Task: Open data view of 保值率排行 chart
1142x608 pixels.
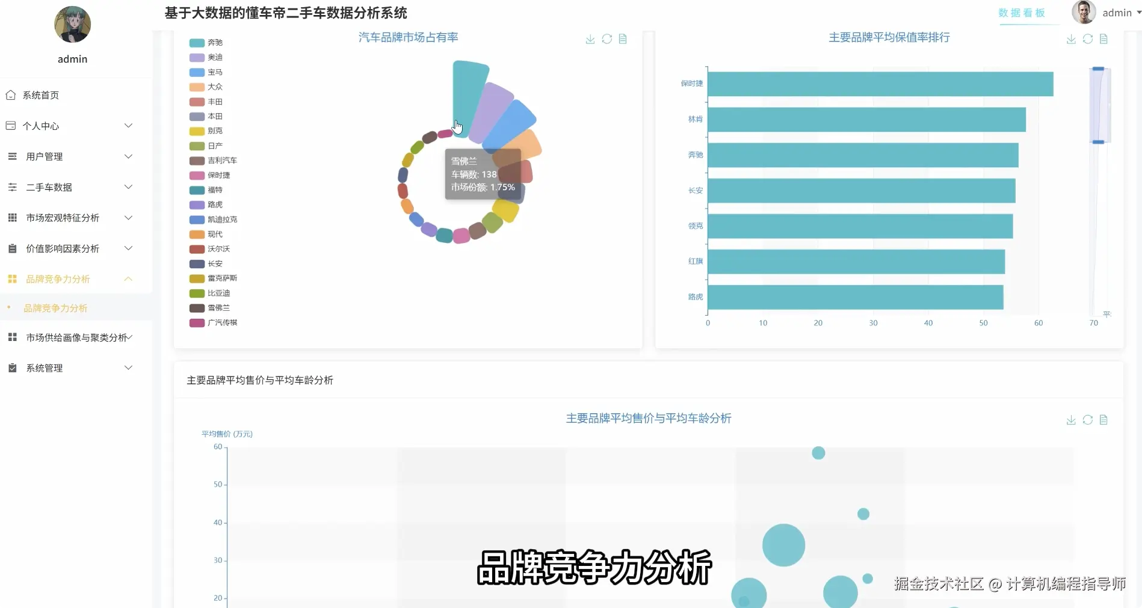Action: click(x=1103, y=39)
